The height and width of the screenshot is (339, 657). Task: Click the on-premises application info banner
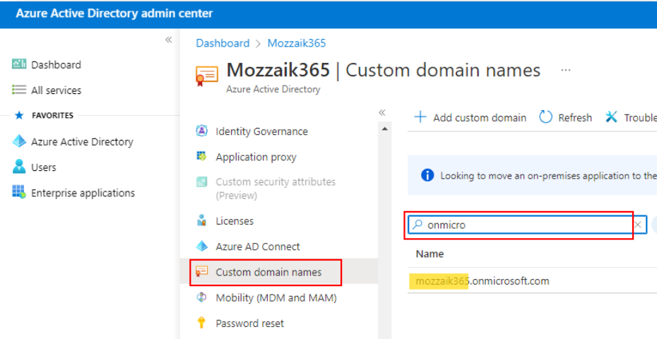(532, 175)
